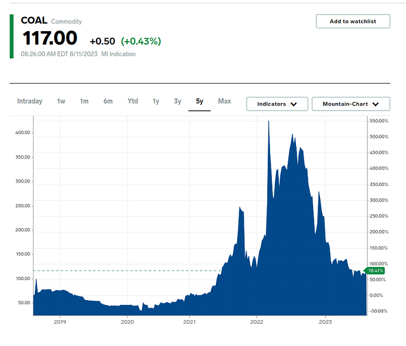Screen dimensions: 406x346
Task: Select the 1m time range tab
Action: [84, 101]
